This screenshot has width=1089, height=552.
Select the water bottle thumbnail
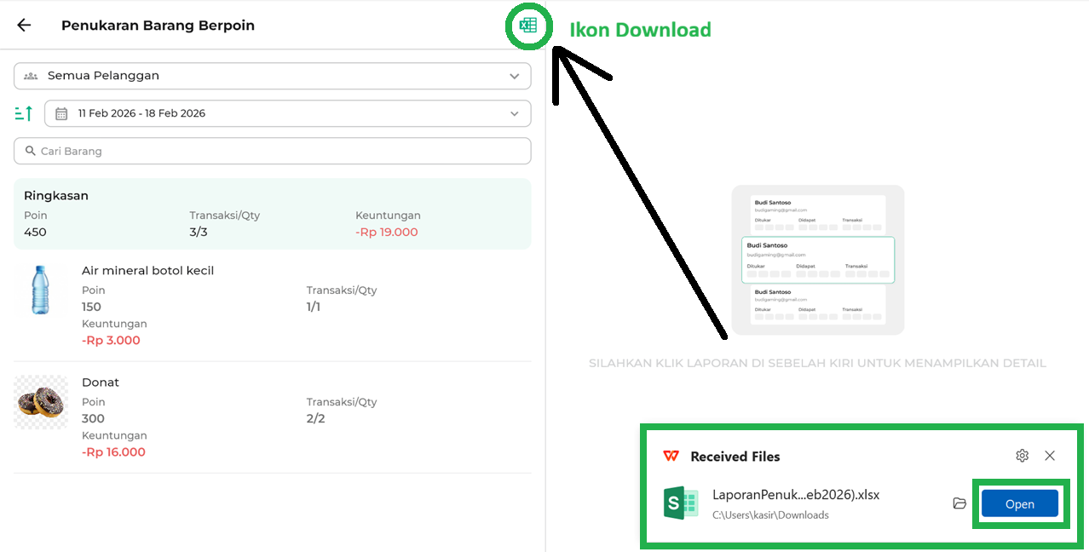coord(40,290)
